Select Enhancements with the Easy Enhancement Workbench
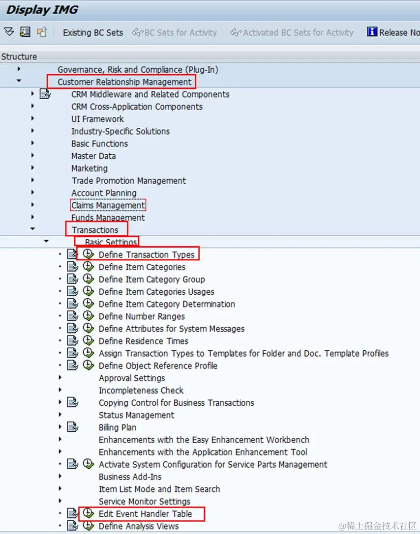 204,440
